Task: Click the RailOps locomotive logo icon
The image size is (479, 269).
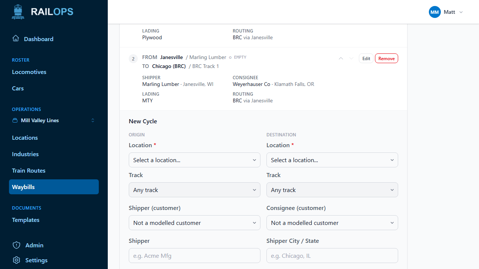Action: [x=18, y=12]
